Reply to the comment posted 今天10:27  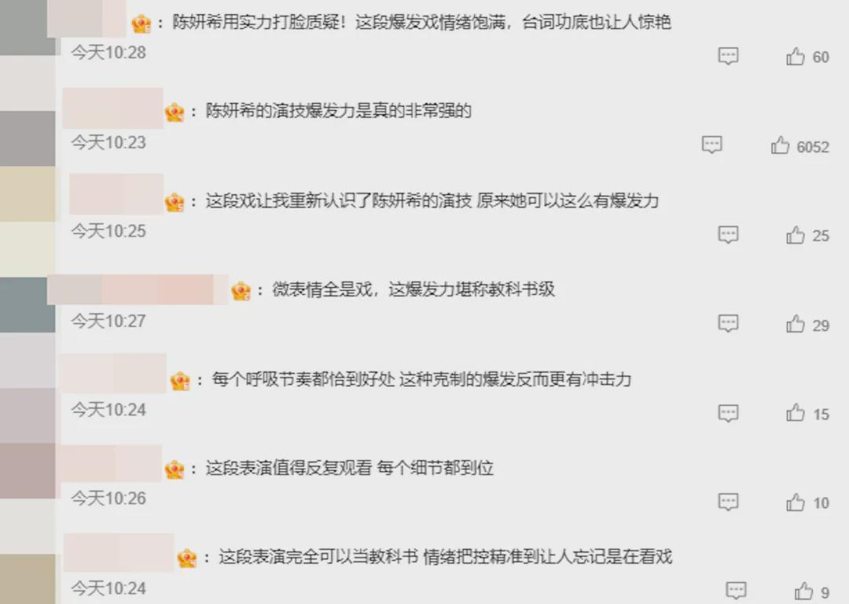tap(728, 323)
